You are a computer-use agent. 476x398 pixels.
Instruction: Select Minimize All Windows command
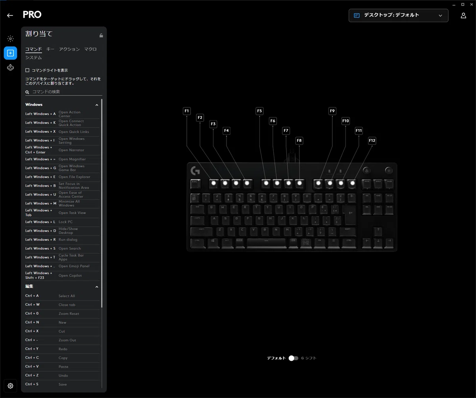coord(63,204)
